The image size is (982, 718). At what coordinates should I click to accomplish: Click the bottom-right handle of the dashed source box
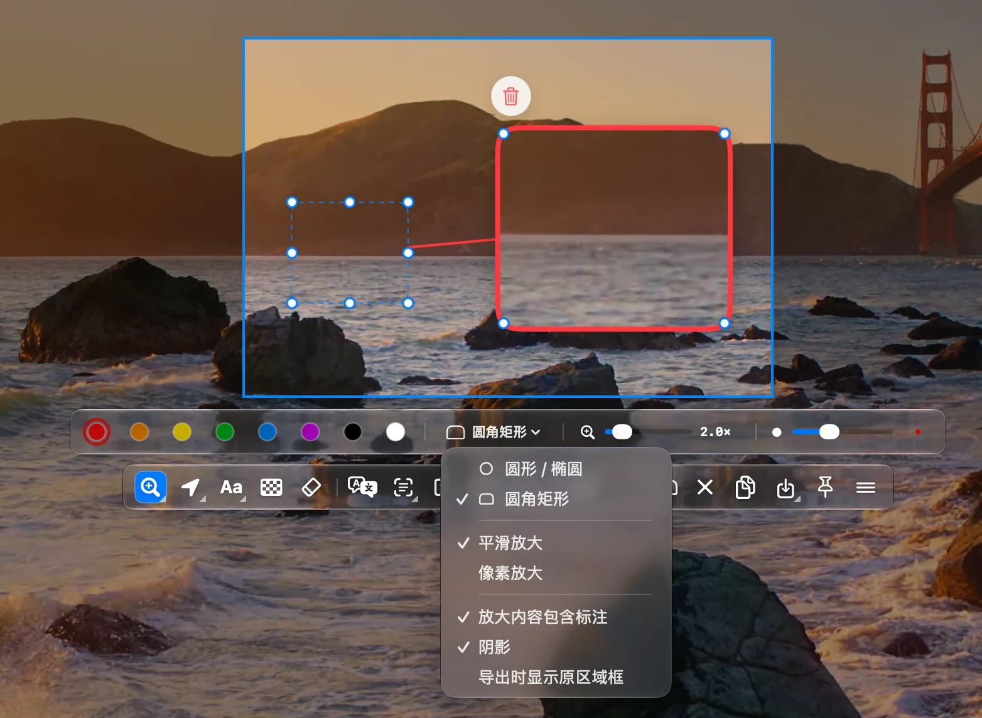pyautogui.click(x=408, y=303)
